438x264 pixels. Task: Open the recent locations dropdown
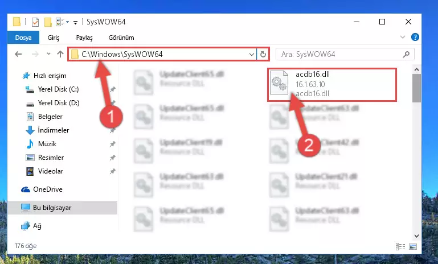click(x=48, y=54)
